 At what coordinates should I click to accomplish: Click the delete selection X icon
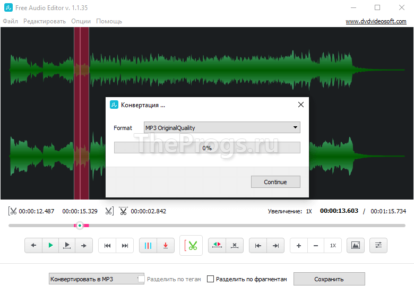pyautogui.click(x=235, y=245)
